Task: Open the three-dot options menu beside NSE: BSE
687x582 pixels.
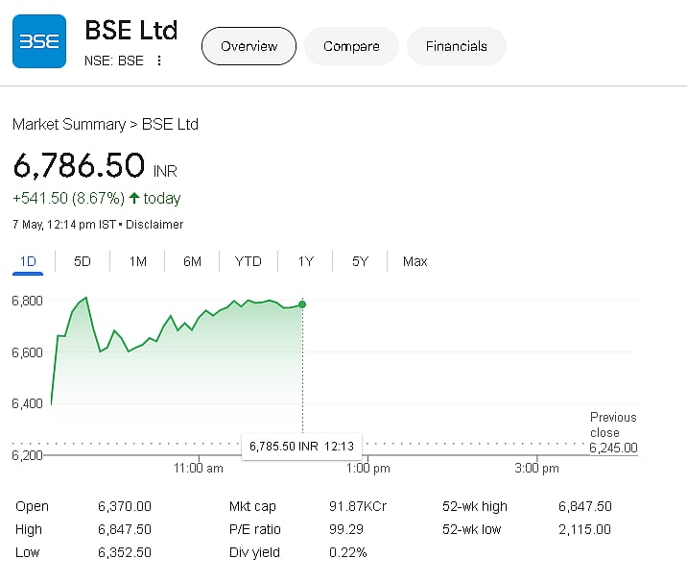Action: [x=159, y=61]
